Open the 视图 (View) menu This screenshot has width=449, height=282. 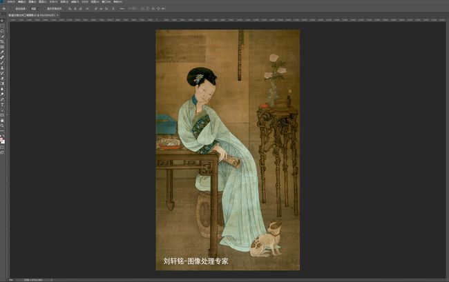point(95,1)
